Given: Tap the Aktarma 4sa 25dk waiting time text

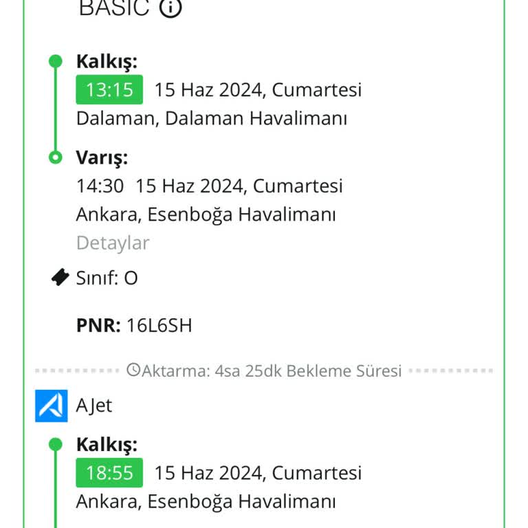Looking at the screenshot, I should (x=272, y=371).
